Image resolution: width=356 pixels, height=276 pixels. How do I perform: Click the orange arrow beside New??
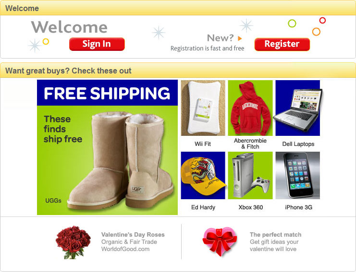point(240,38)
